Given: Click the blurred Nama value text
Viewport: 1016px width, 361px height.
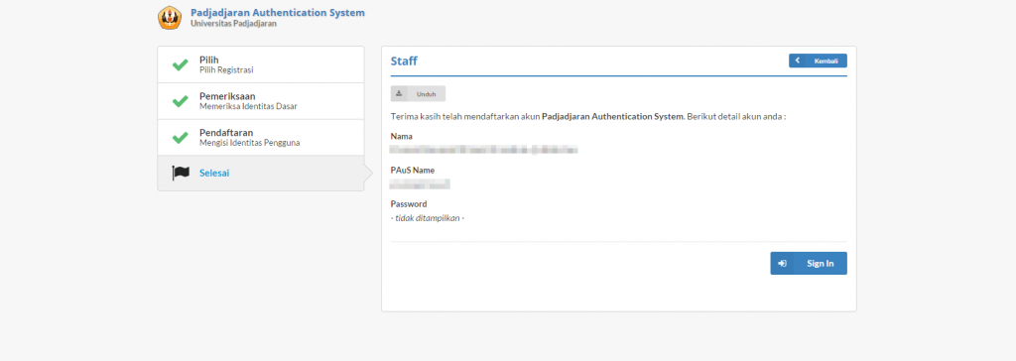Looking at the screenshot, I should (x=483, y=150).
